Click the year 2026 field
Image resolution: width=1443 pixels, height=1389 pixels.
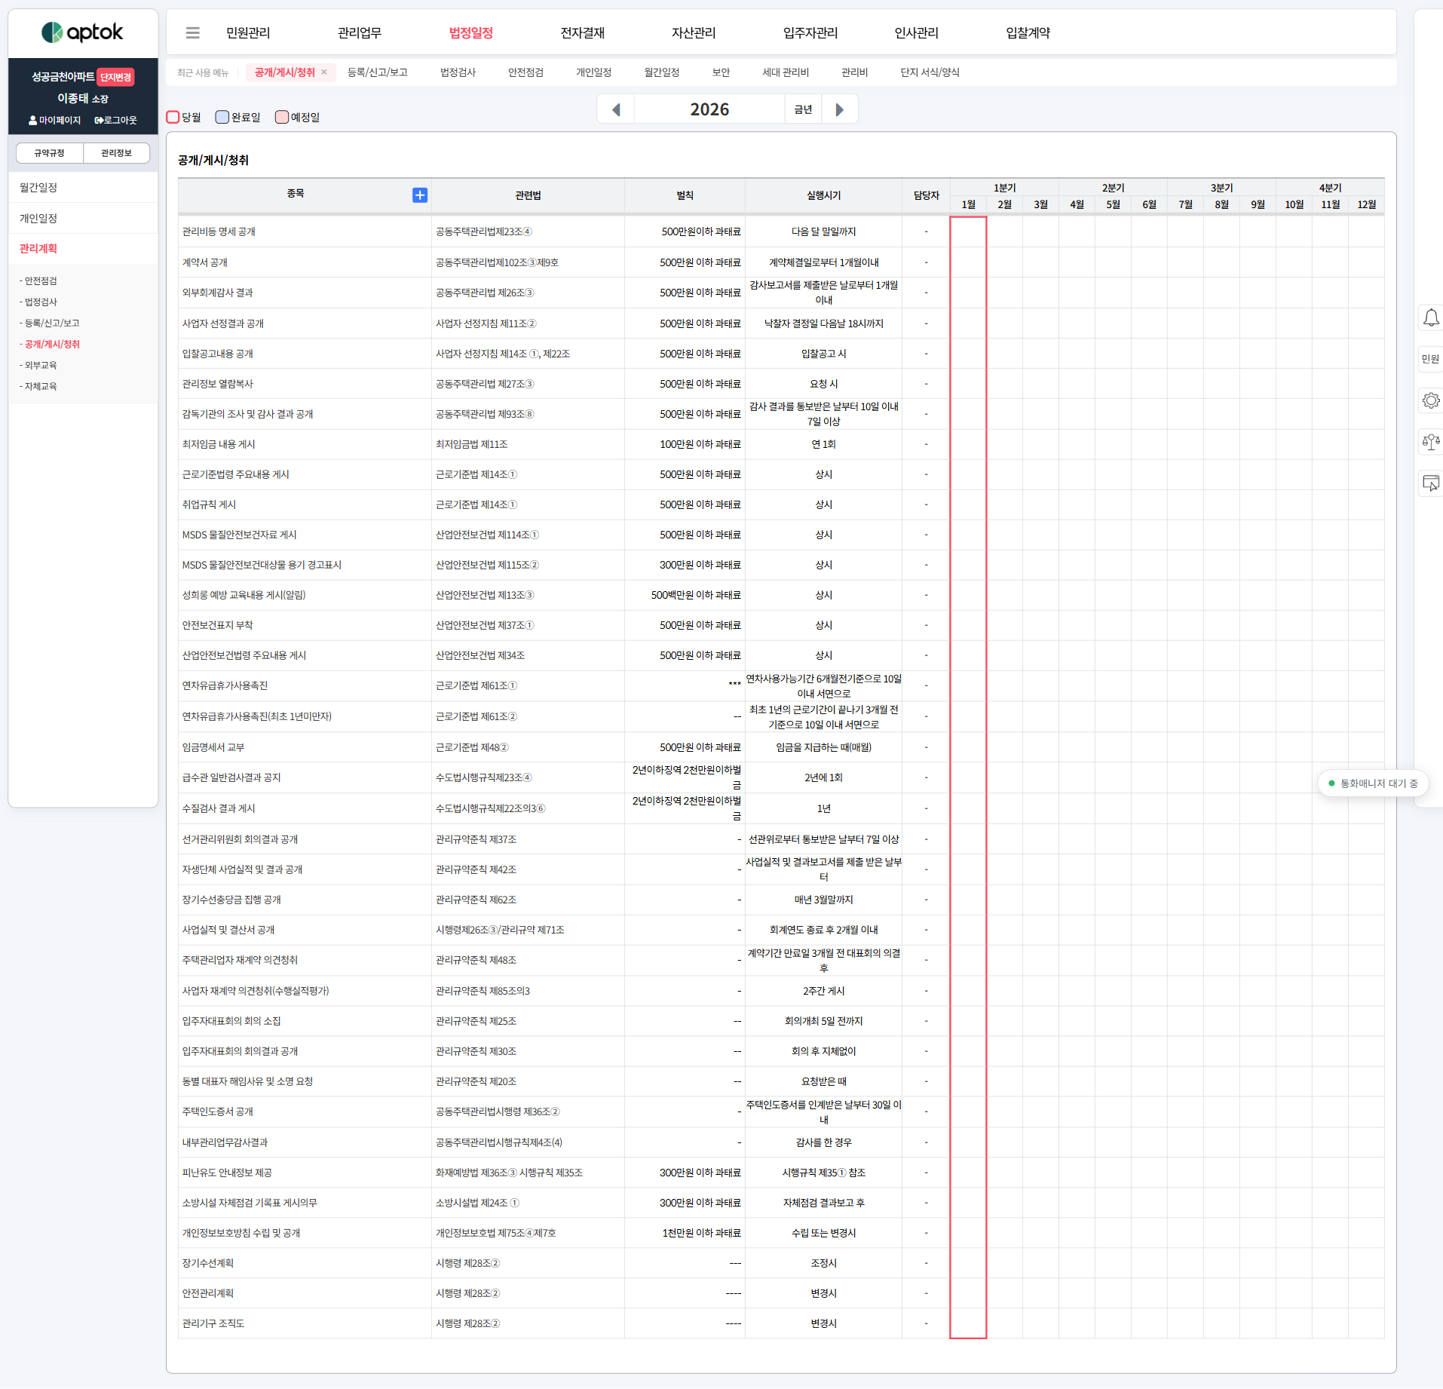click(x=709, y=109)
